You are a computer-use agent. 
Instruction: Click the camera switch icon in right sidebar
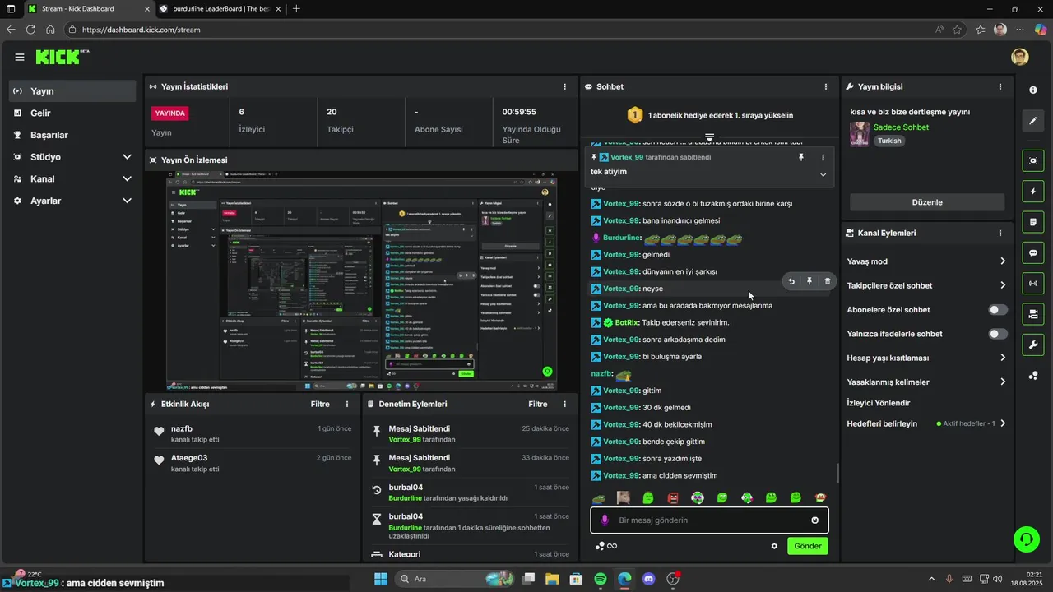[1033, 314]
